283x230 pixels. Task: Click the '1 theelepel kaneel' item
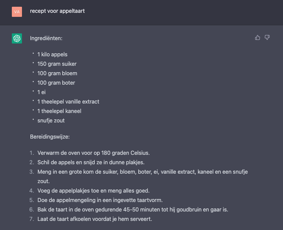(x=59, y=111)
